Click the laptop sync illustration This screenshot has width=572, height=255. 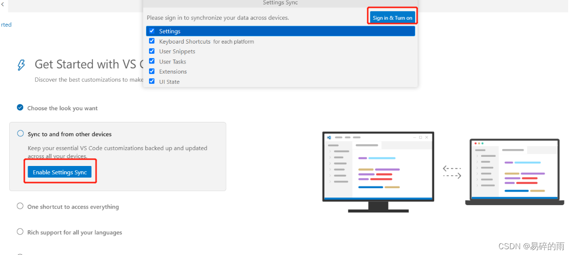pos(514,172)
